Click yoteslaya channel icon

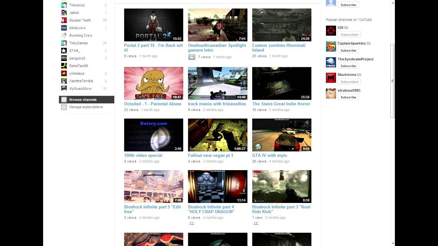click(64, 73)
